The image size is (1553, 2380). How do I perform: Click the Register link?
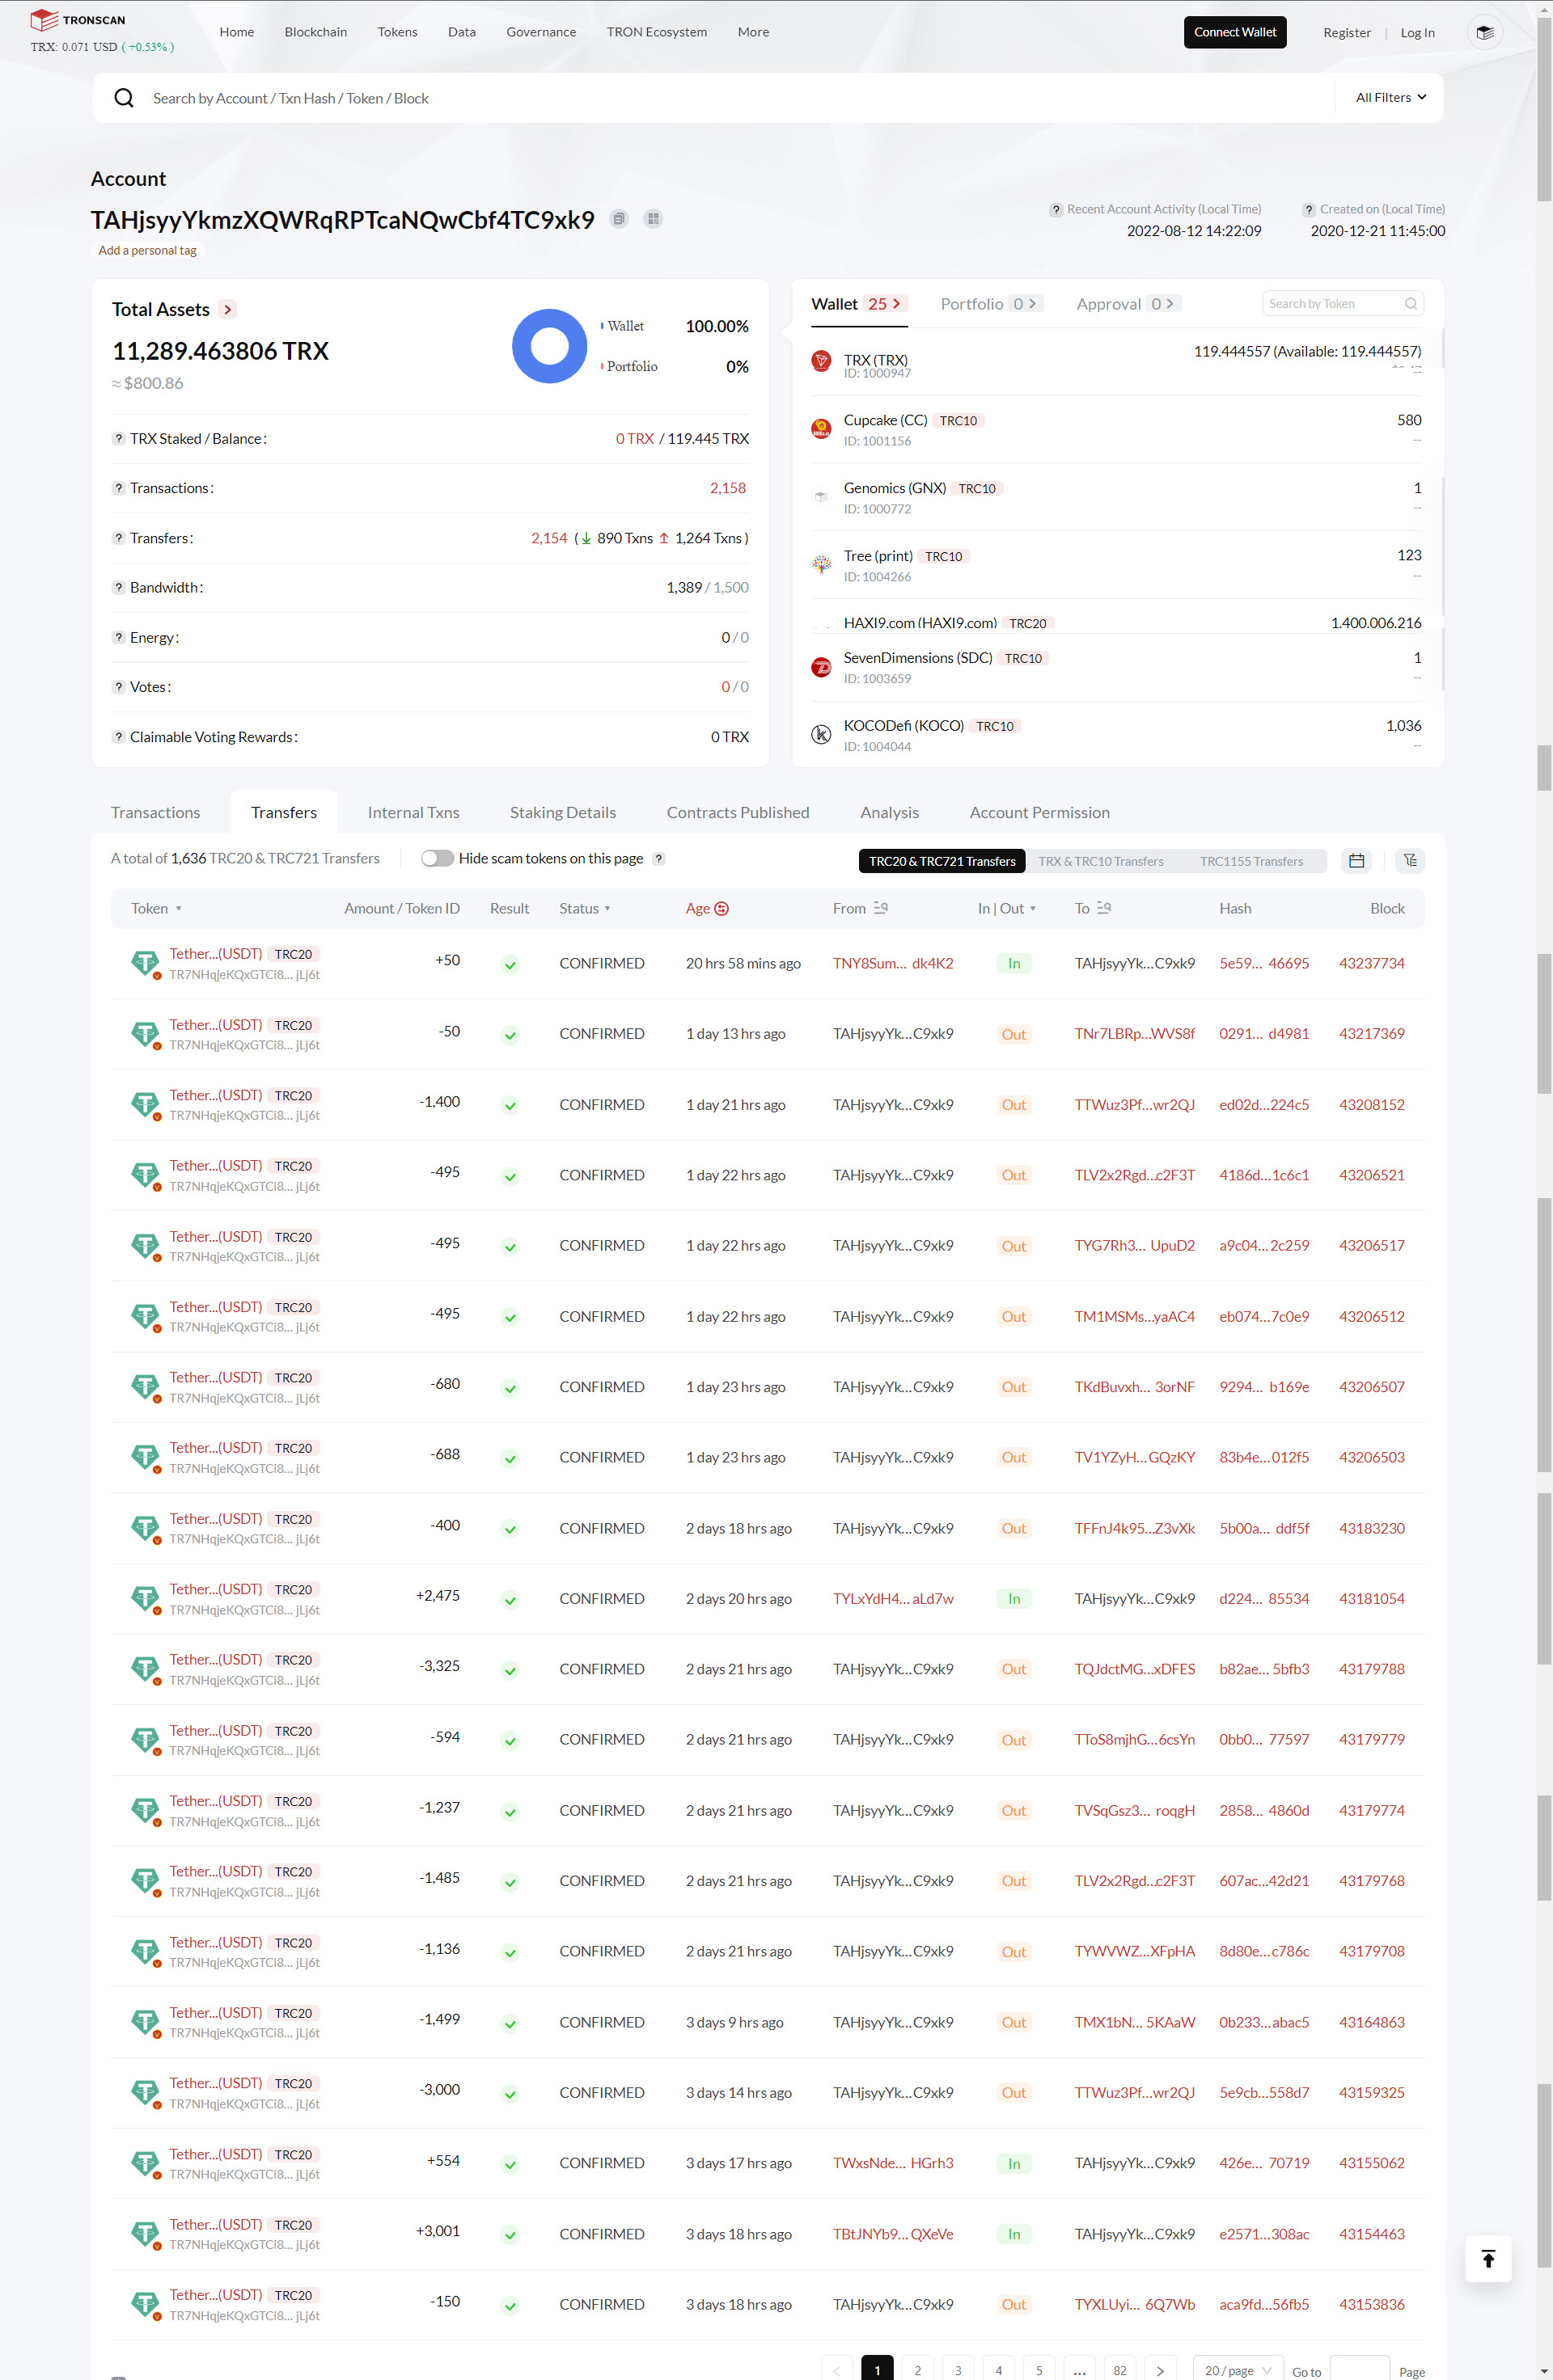coord(1347,33)
